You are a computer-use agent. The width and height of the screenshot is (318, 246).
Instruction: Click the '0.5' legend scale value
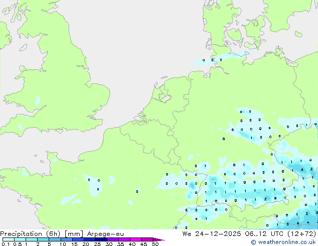pos(18,244)
